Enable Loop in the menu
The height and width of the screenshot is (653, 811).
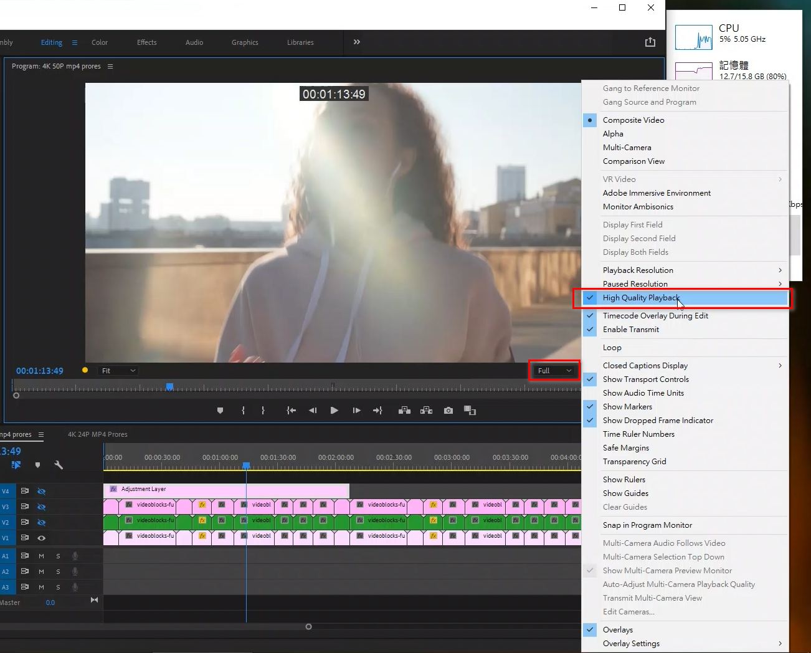click(685, 348)
